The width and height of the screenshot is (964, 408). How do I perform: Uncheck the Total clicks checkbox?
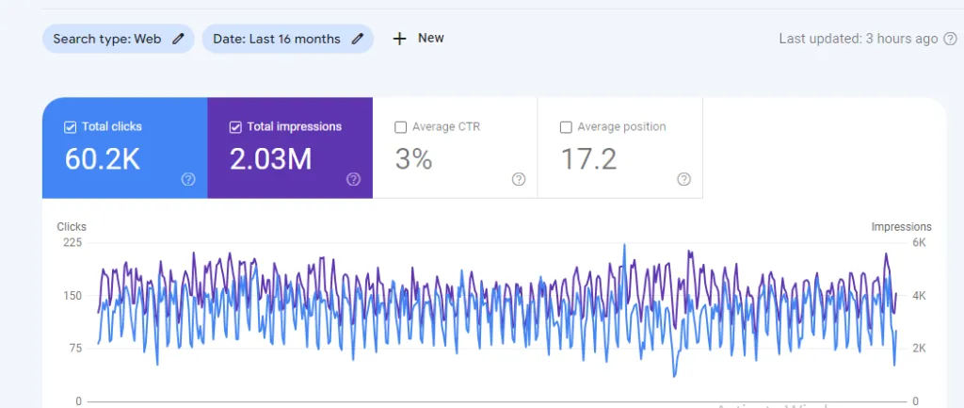70,127
